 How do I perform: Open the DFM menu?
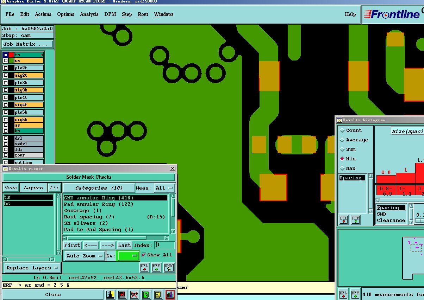point(110,14)
